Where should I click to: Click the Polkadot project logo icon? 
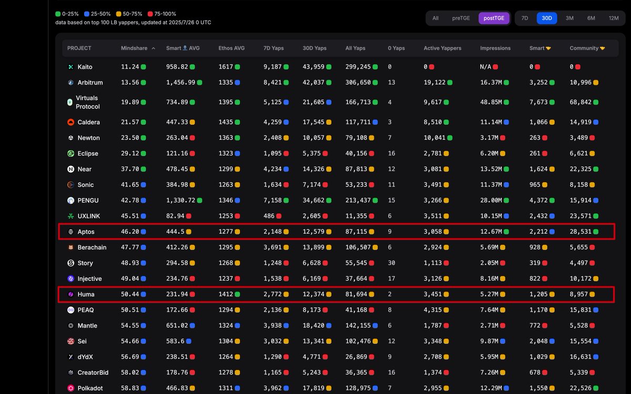(70, 388)
